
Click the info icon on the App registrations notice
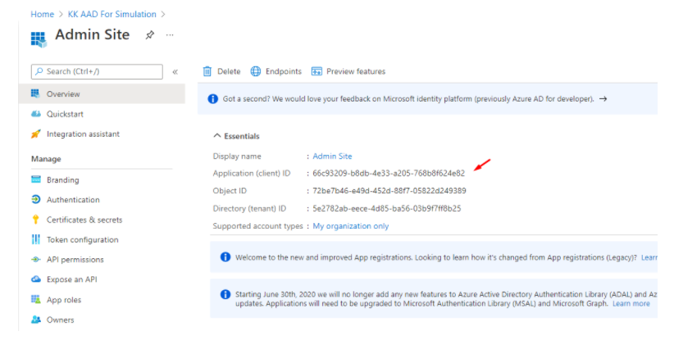coord(225,257)
